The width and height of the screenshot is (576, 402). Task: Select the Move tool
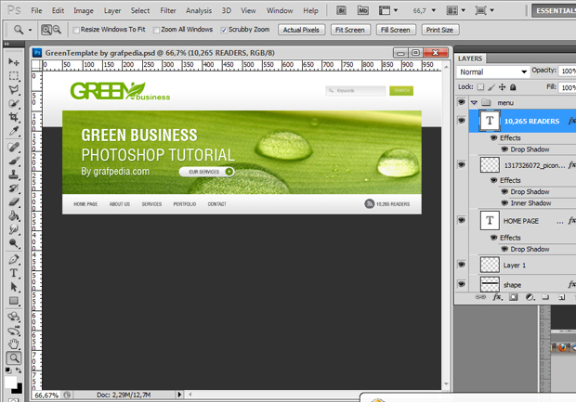(14, 61)
